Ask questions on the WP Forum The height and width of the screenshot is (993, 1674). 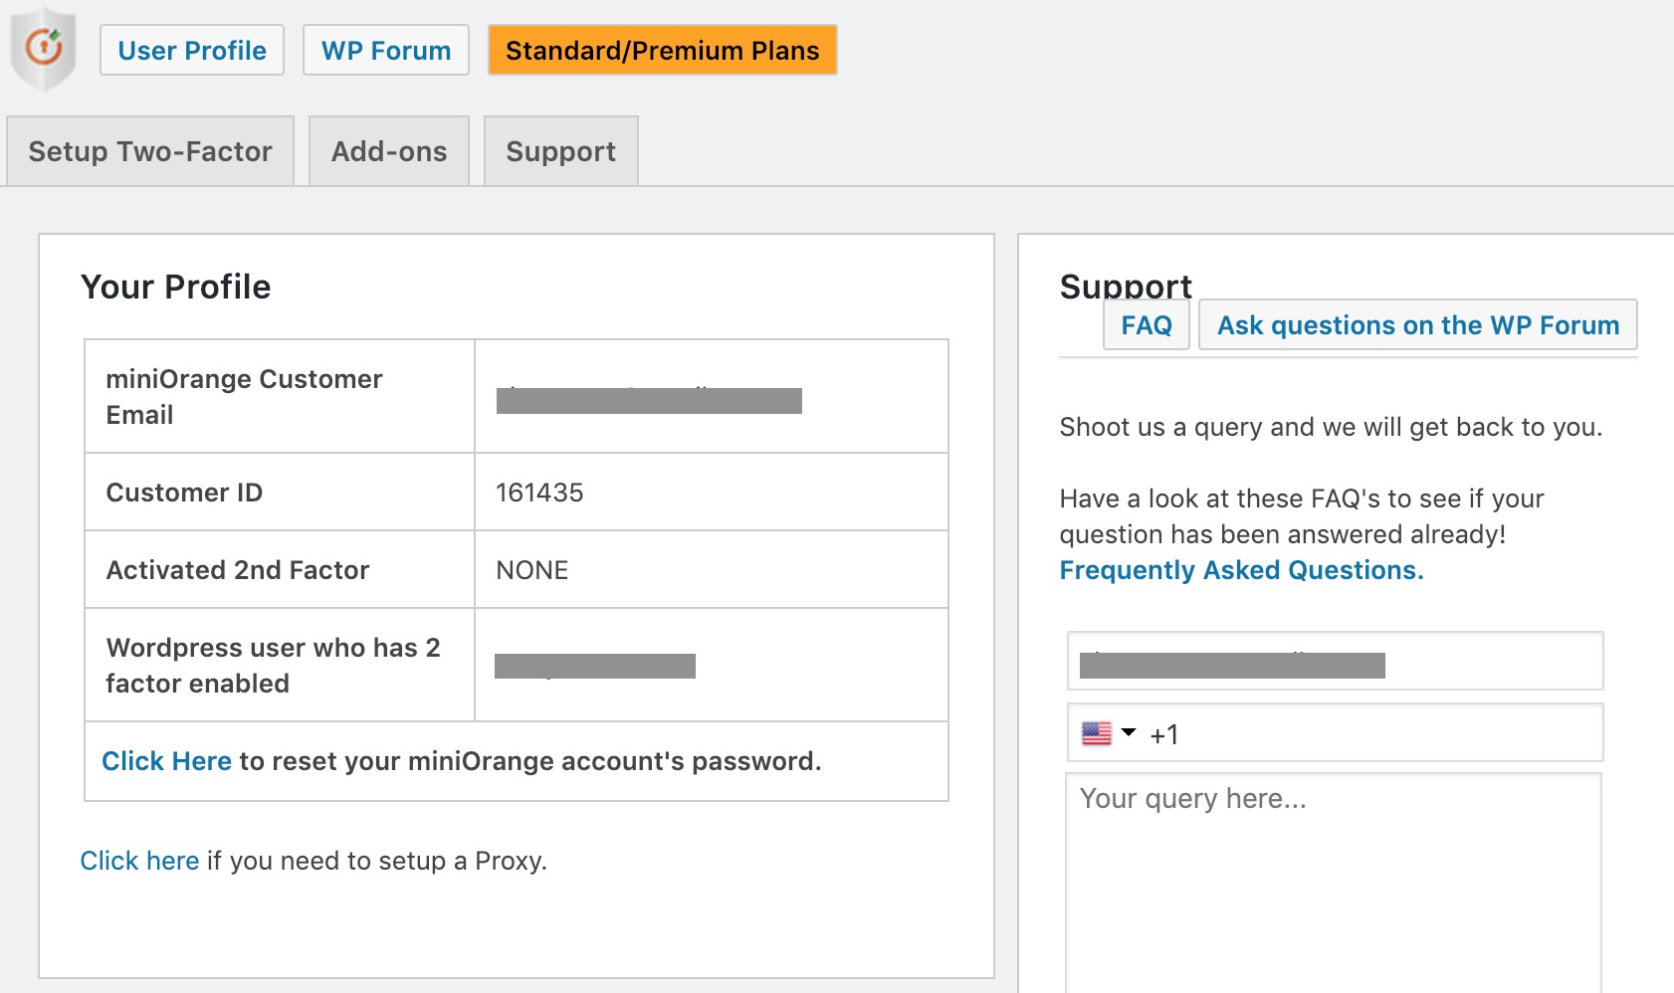(1417, 324)
